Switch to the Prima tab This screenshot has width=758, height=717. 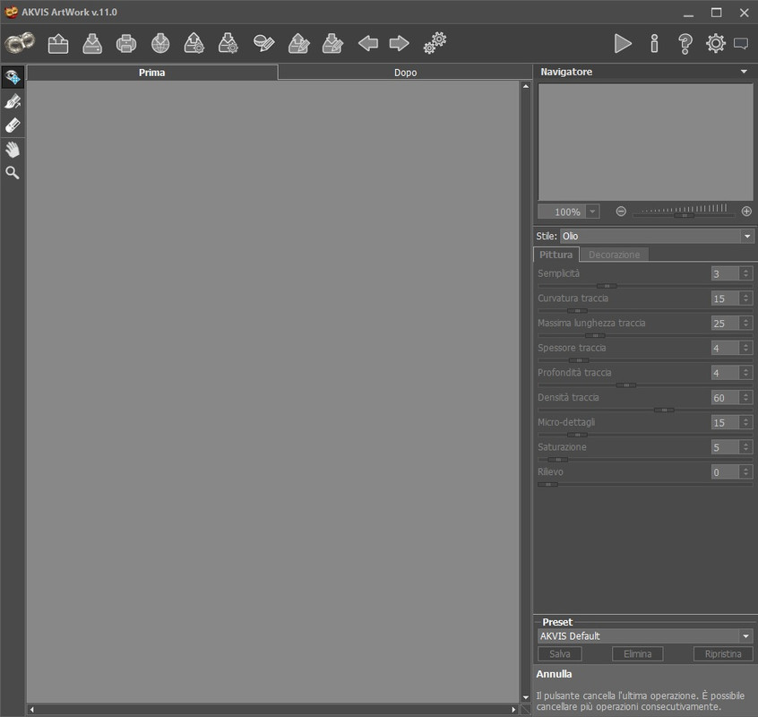coord(151,73)
